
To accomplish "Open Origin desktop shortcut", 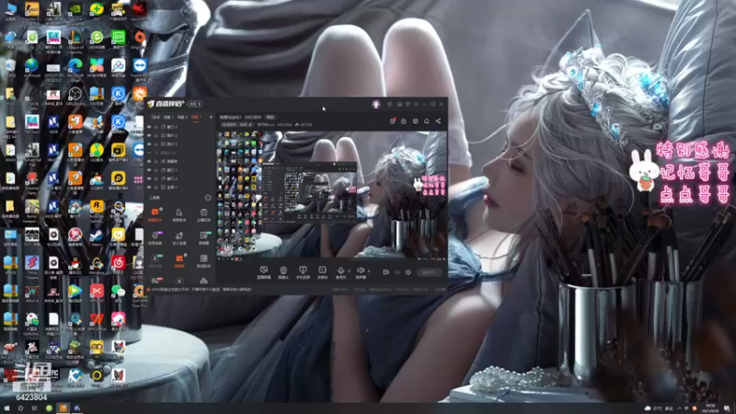I will coord(140,38).
